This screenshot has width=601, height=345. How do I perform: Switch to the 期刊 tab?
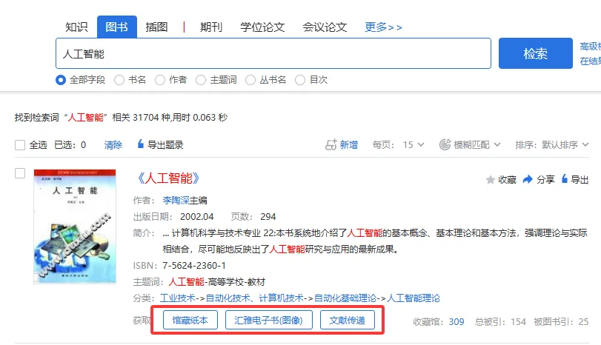click(211, 27)
